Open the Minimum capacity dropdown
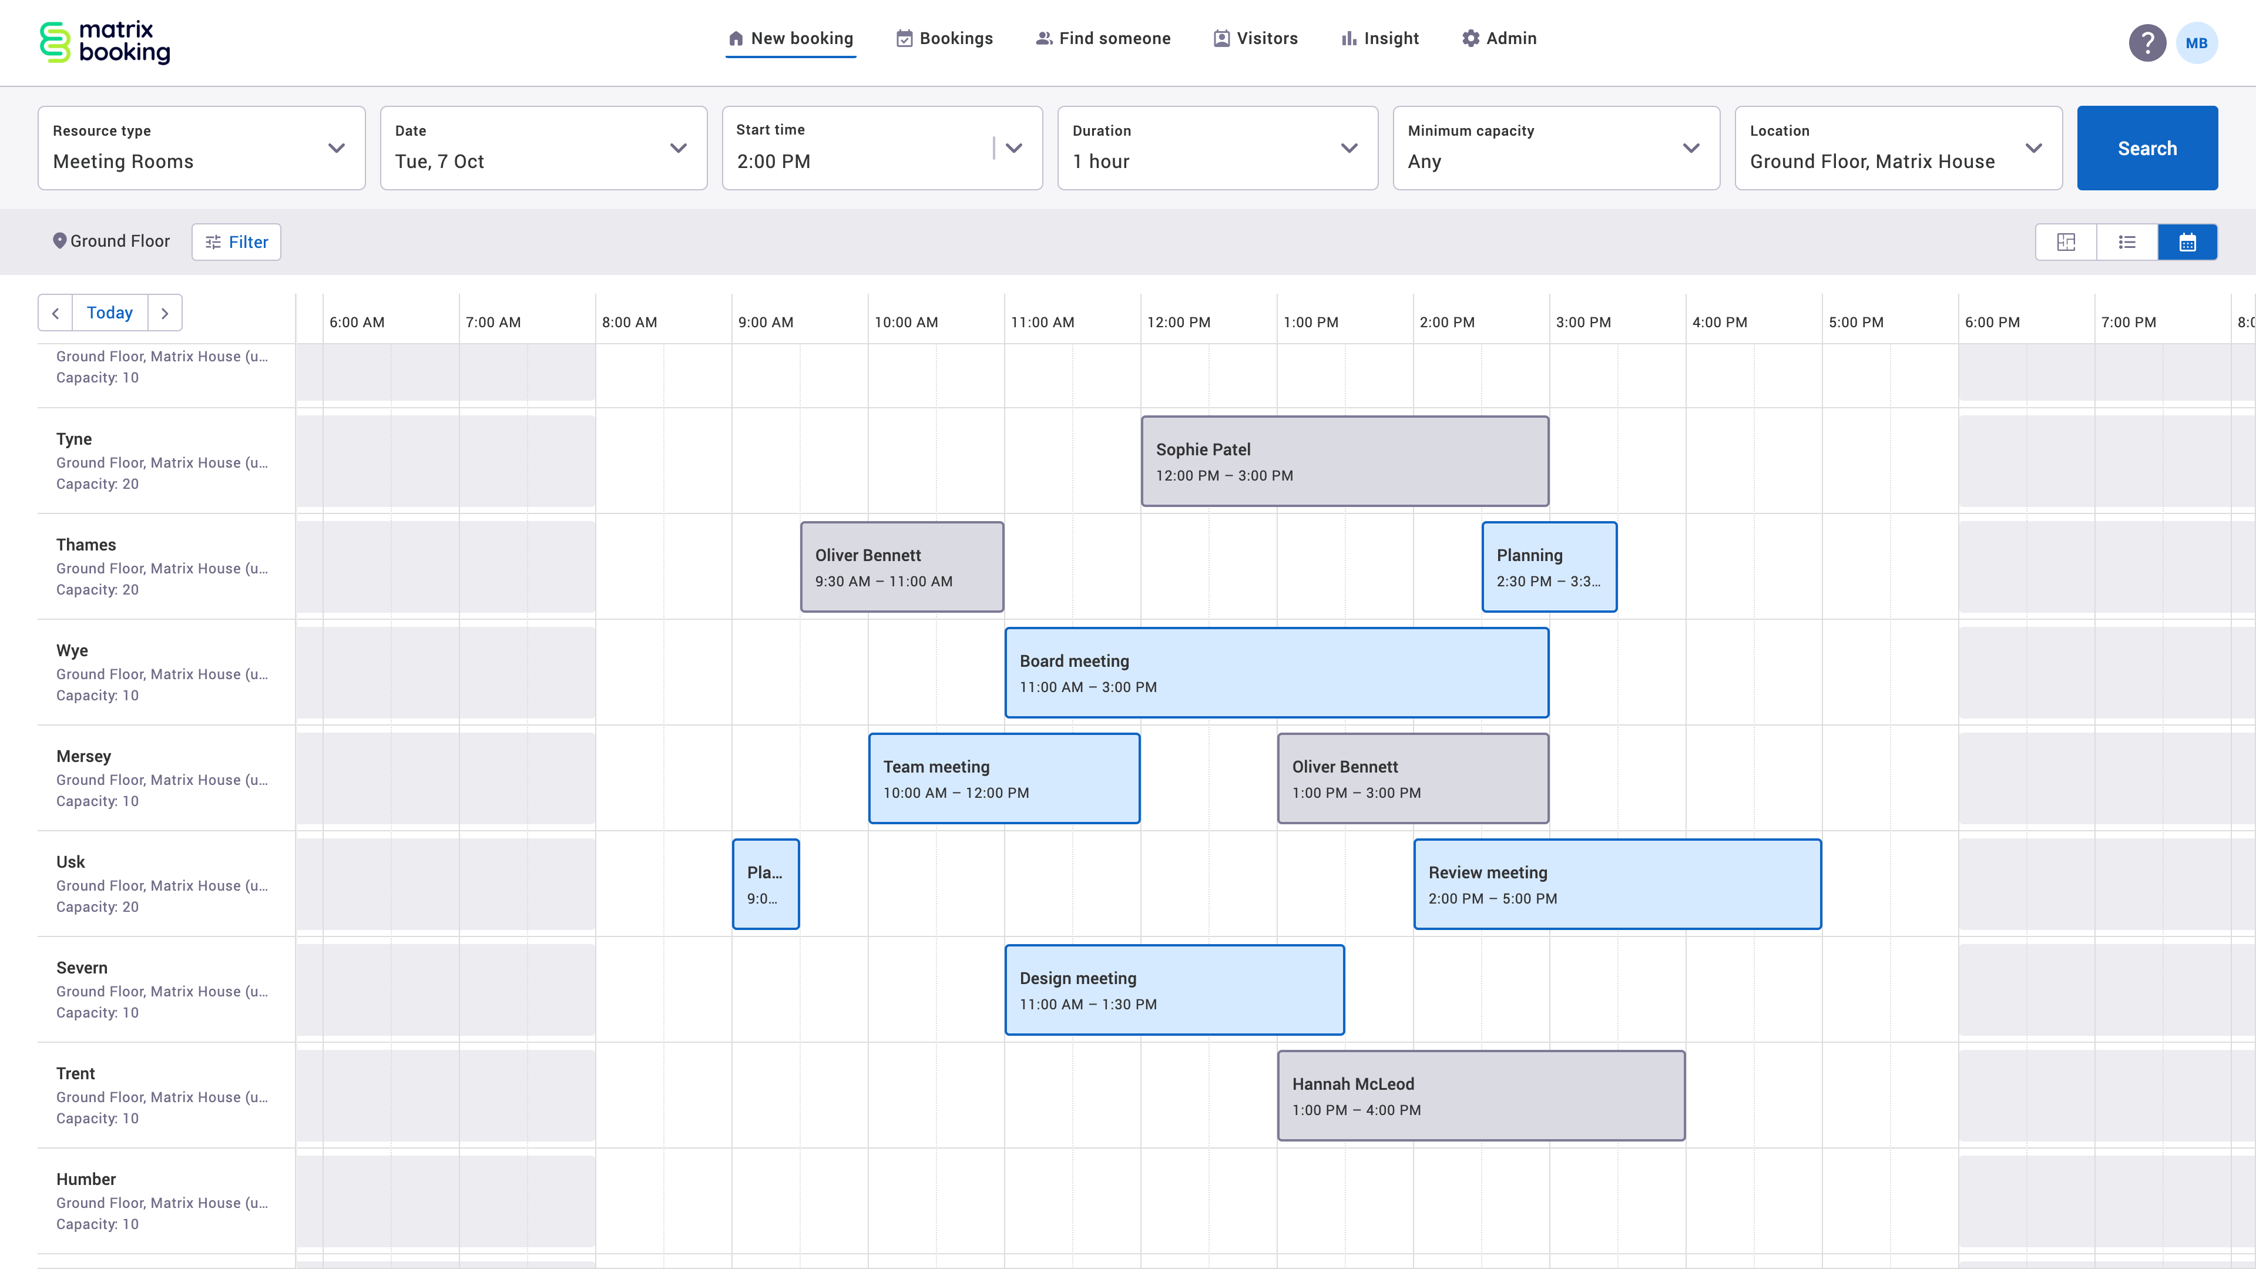 (x=1690, y=149)
